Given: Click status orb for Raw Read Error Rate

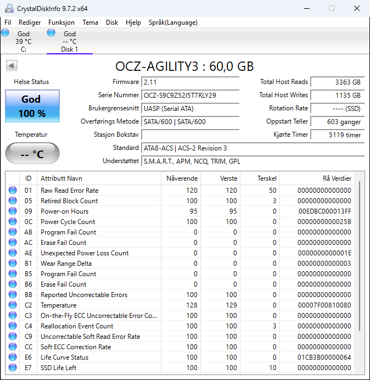Looking at the screenshot, I should point(13,190).
